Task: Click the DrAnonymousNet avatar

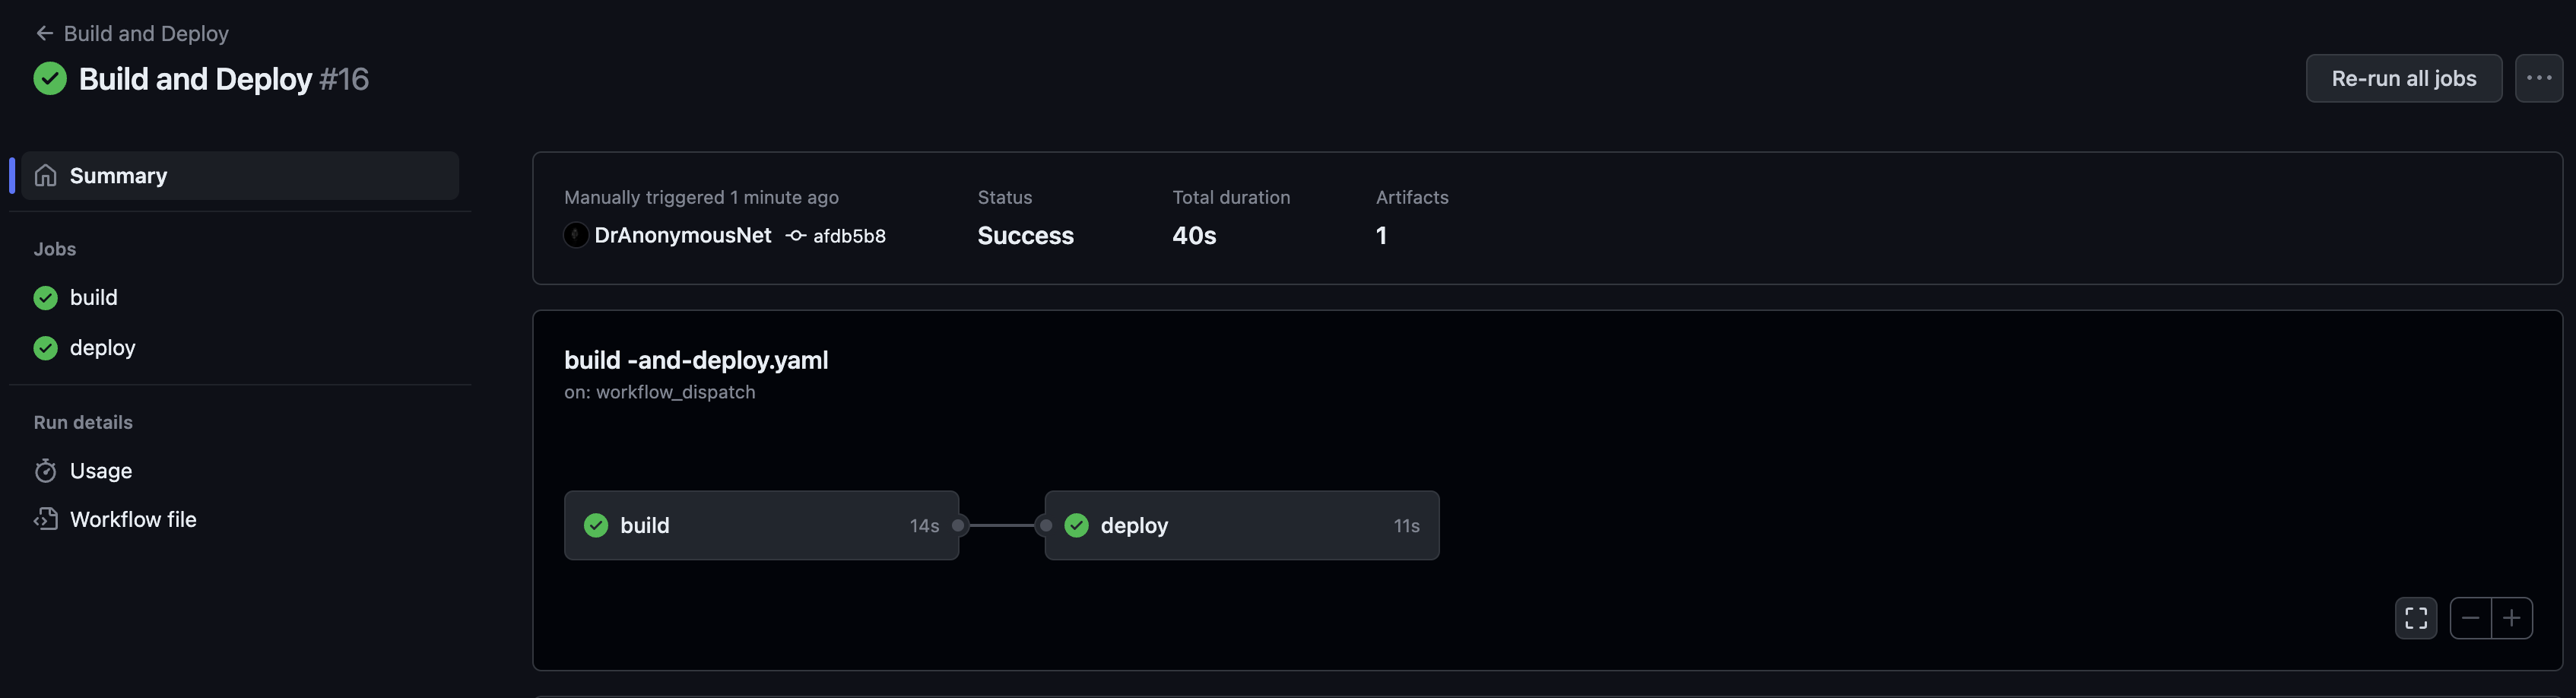Action: point(576,235)
